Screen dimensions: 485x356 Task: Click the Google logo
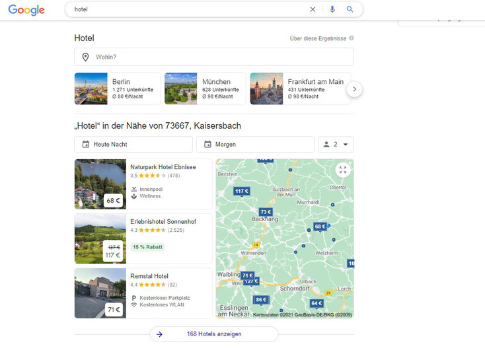[x=26, y=10]
